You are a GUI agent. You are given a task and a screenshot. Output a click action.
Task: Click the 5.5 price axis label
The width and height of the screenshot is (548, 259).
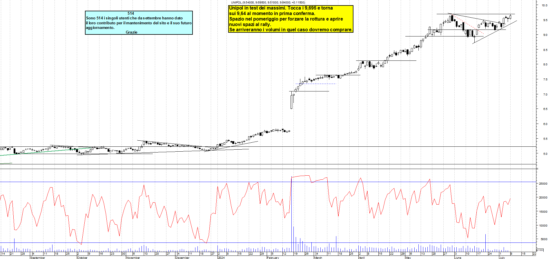(545, 139)
